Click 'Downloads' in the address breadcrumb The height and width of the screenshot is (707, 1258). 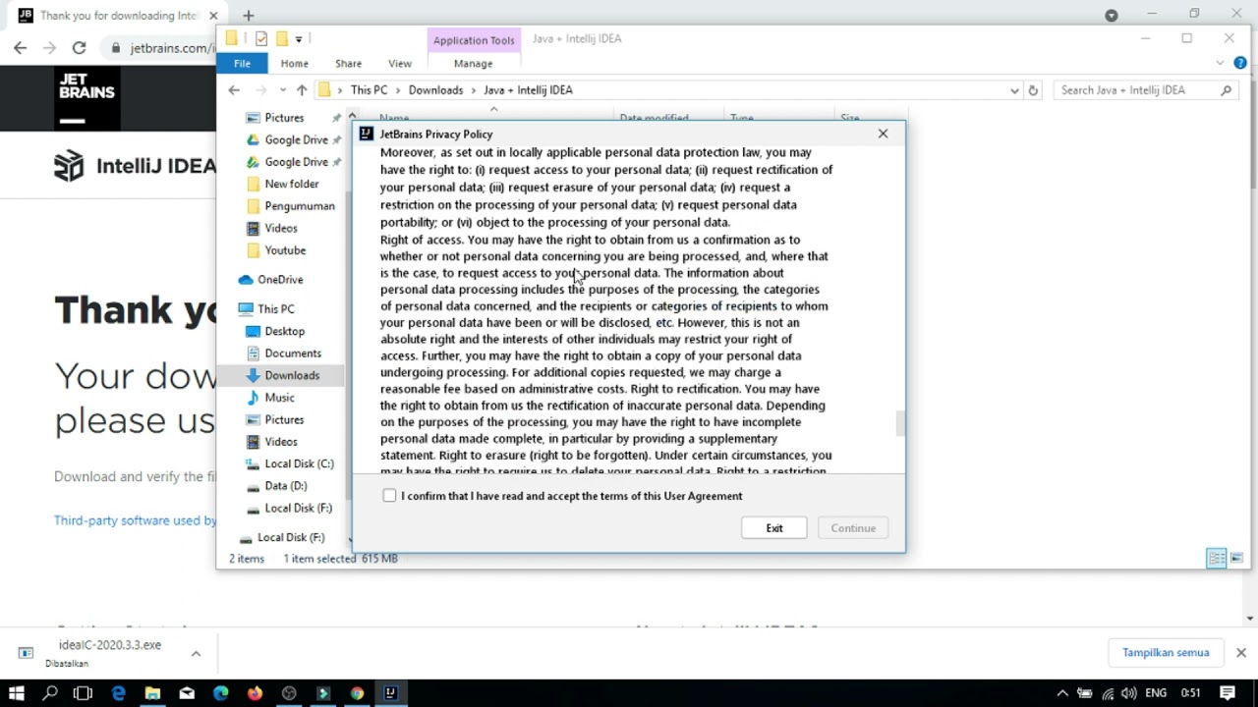click(x=435, y=89)
